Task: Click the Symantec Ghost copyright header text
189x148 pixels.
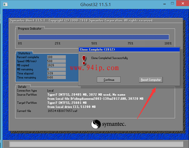Action: [82, 21]
